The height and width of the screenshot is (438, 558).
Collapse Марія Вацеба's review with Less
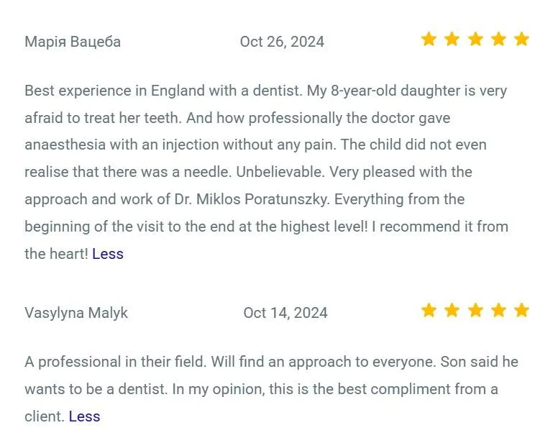[108, 254]
